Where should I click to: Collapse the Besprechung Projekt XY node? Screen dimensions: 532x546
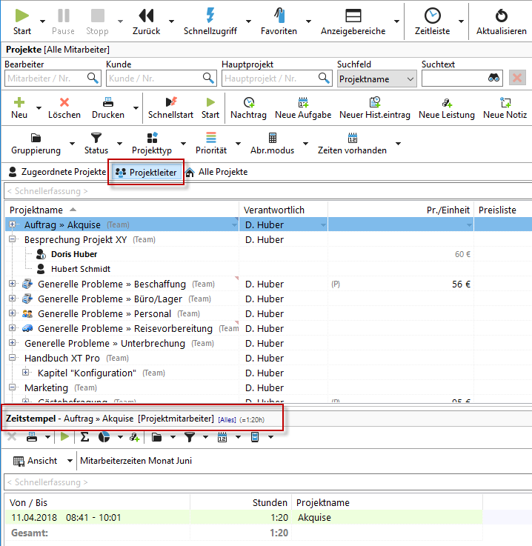click(x=12, y=239)
